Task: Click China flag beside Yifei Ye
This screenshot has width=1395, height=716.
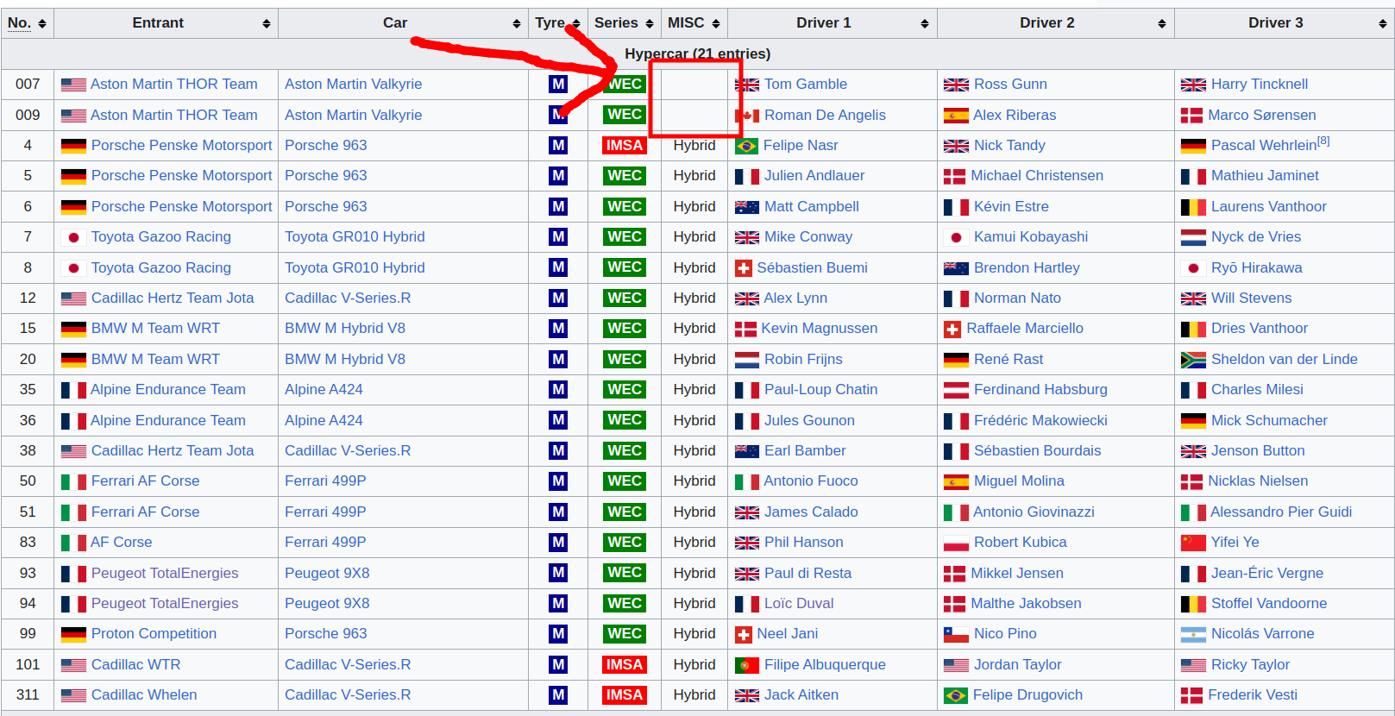Action: tap(1193, 543)
